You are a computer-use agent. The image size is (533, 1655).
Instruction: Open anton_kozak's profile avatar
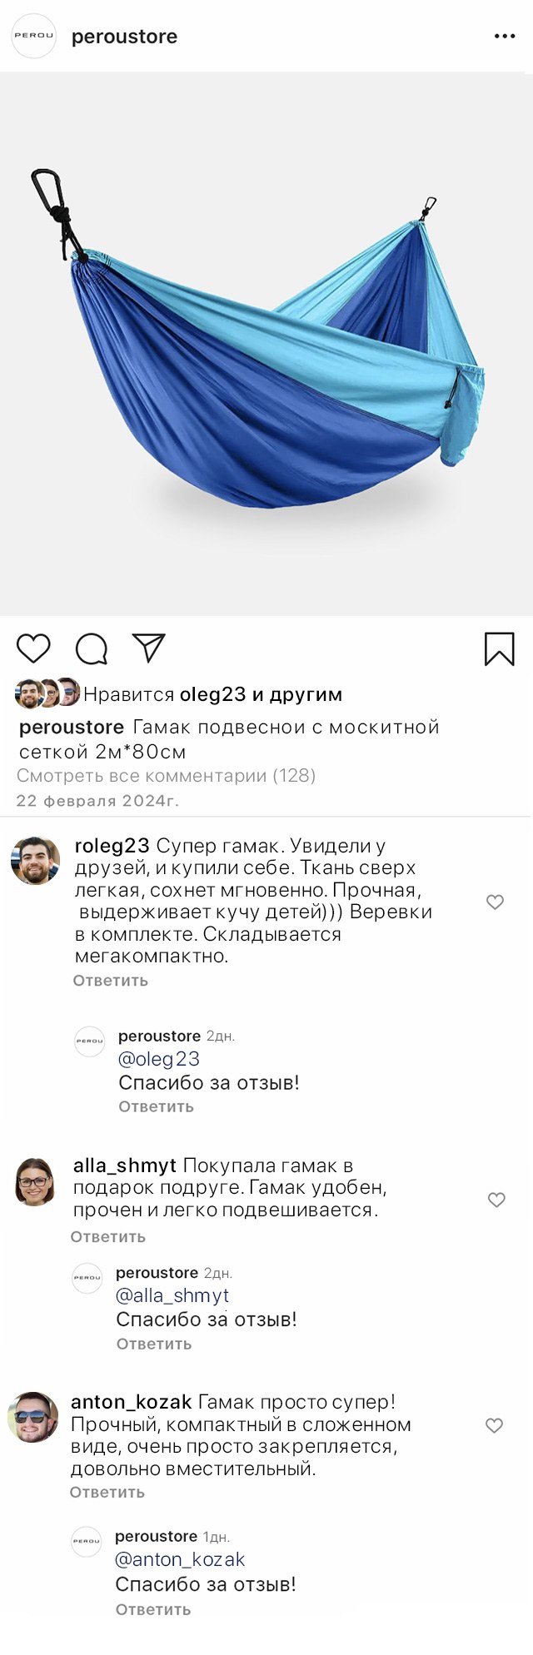[x=33, y=1417]
